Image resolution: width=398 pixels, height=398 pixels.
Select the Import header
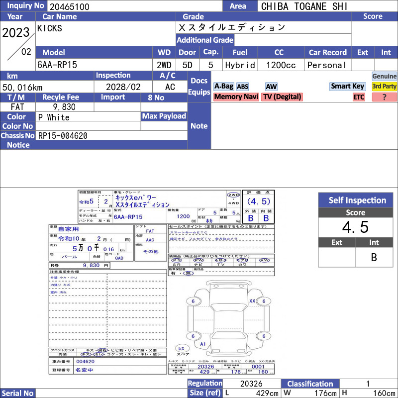pos(113,97)
